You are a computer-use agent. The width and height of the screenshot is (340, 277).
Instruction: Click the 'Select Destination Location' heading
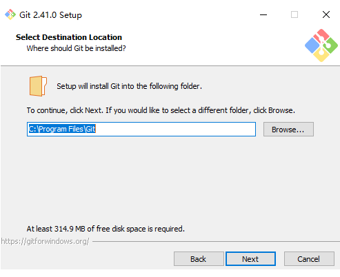coord(69,37)
